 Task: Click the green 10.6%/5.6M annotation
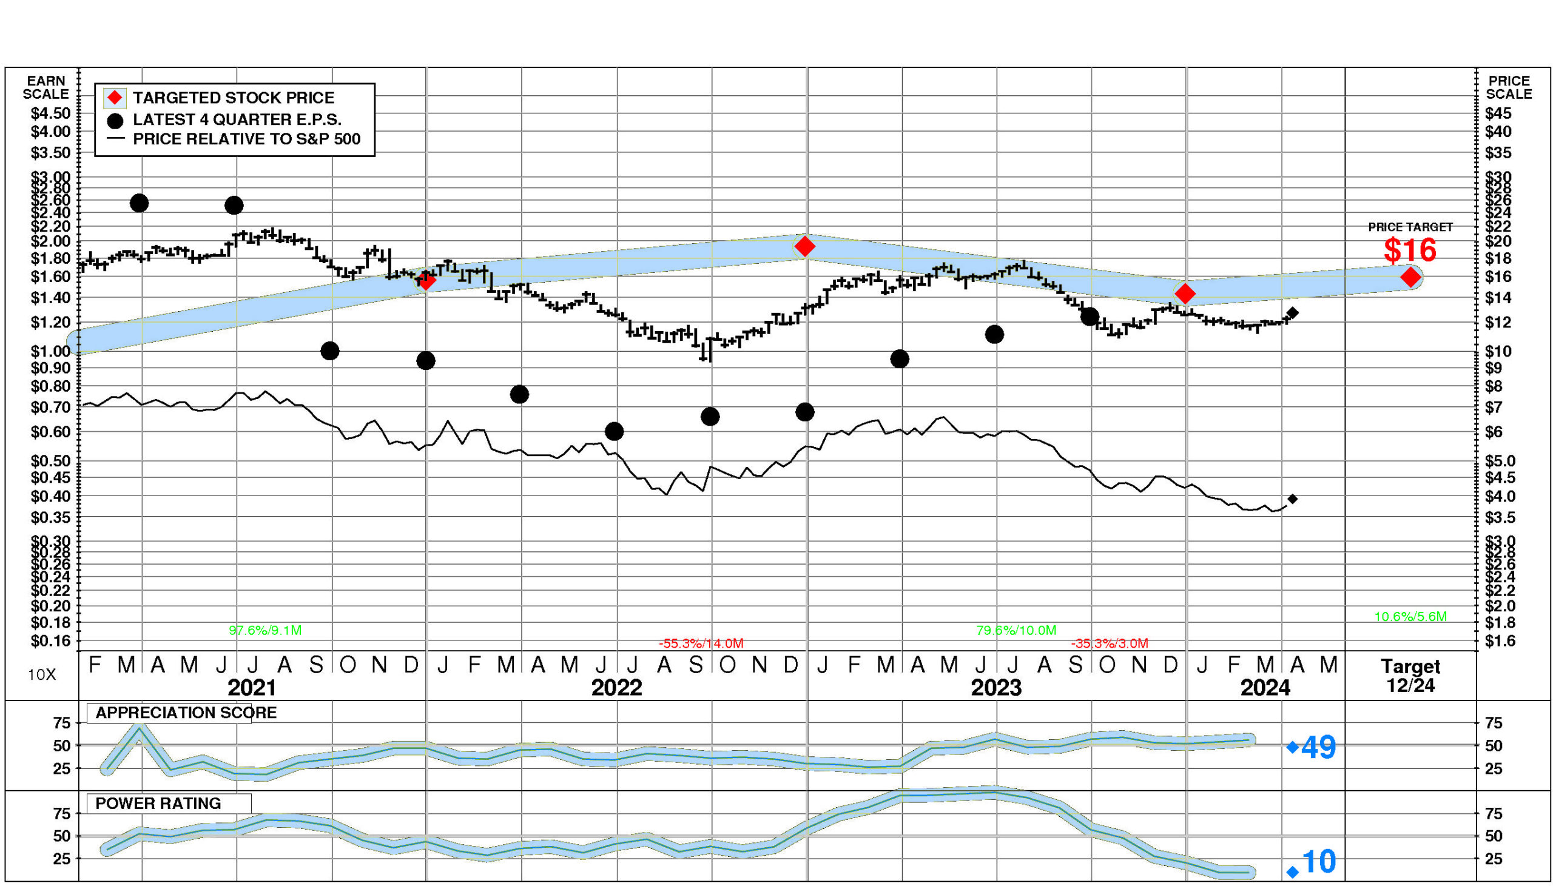point(1410,616)
